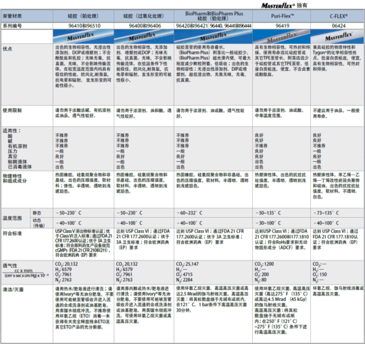The image size is (365, 344).
Task: Click the Masterflex 独有 logo above the table
Action: pyautogui.click(x=284, y=5)
